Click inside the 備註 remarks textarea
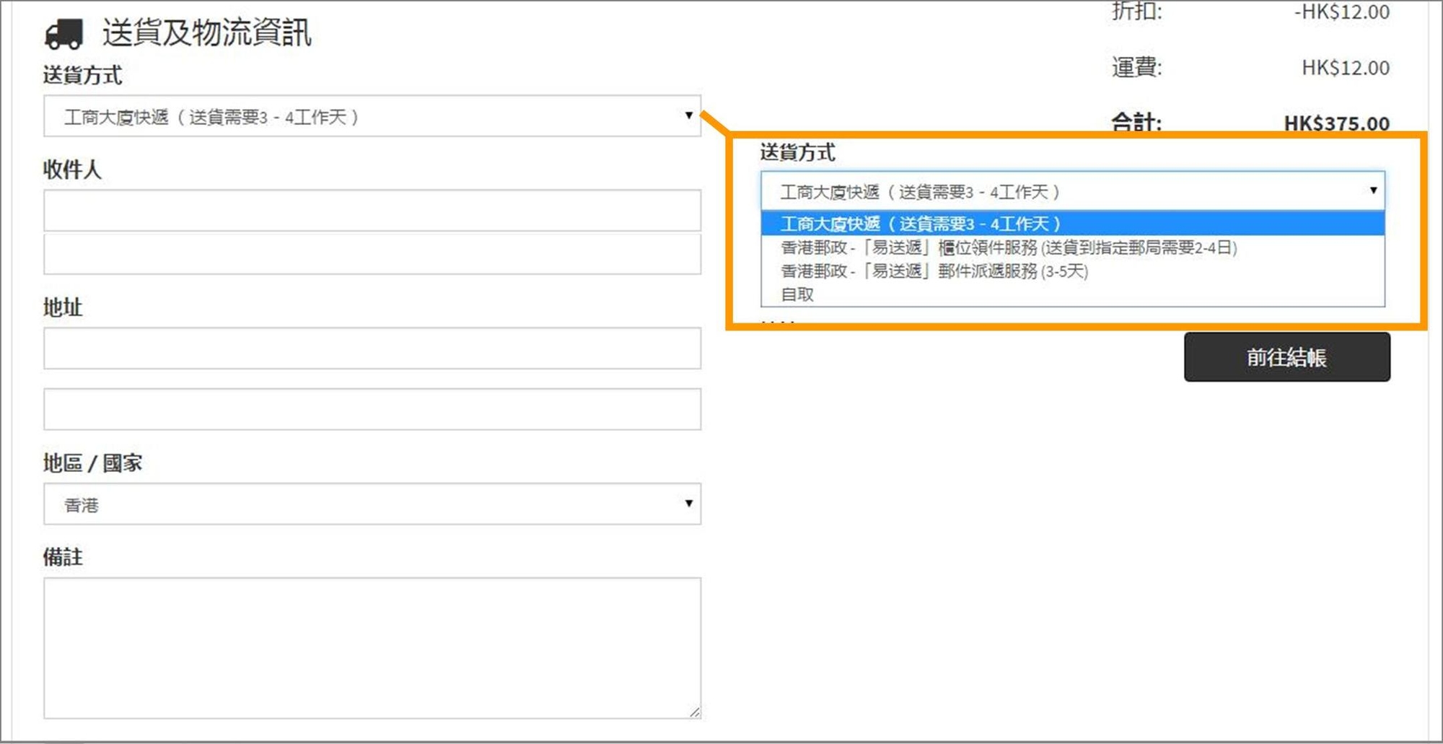This screenshot has height=744, width=1443. click(372, 647)
